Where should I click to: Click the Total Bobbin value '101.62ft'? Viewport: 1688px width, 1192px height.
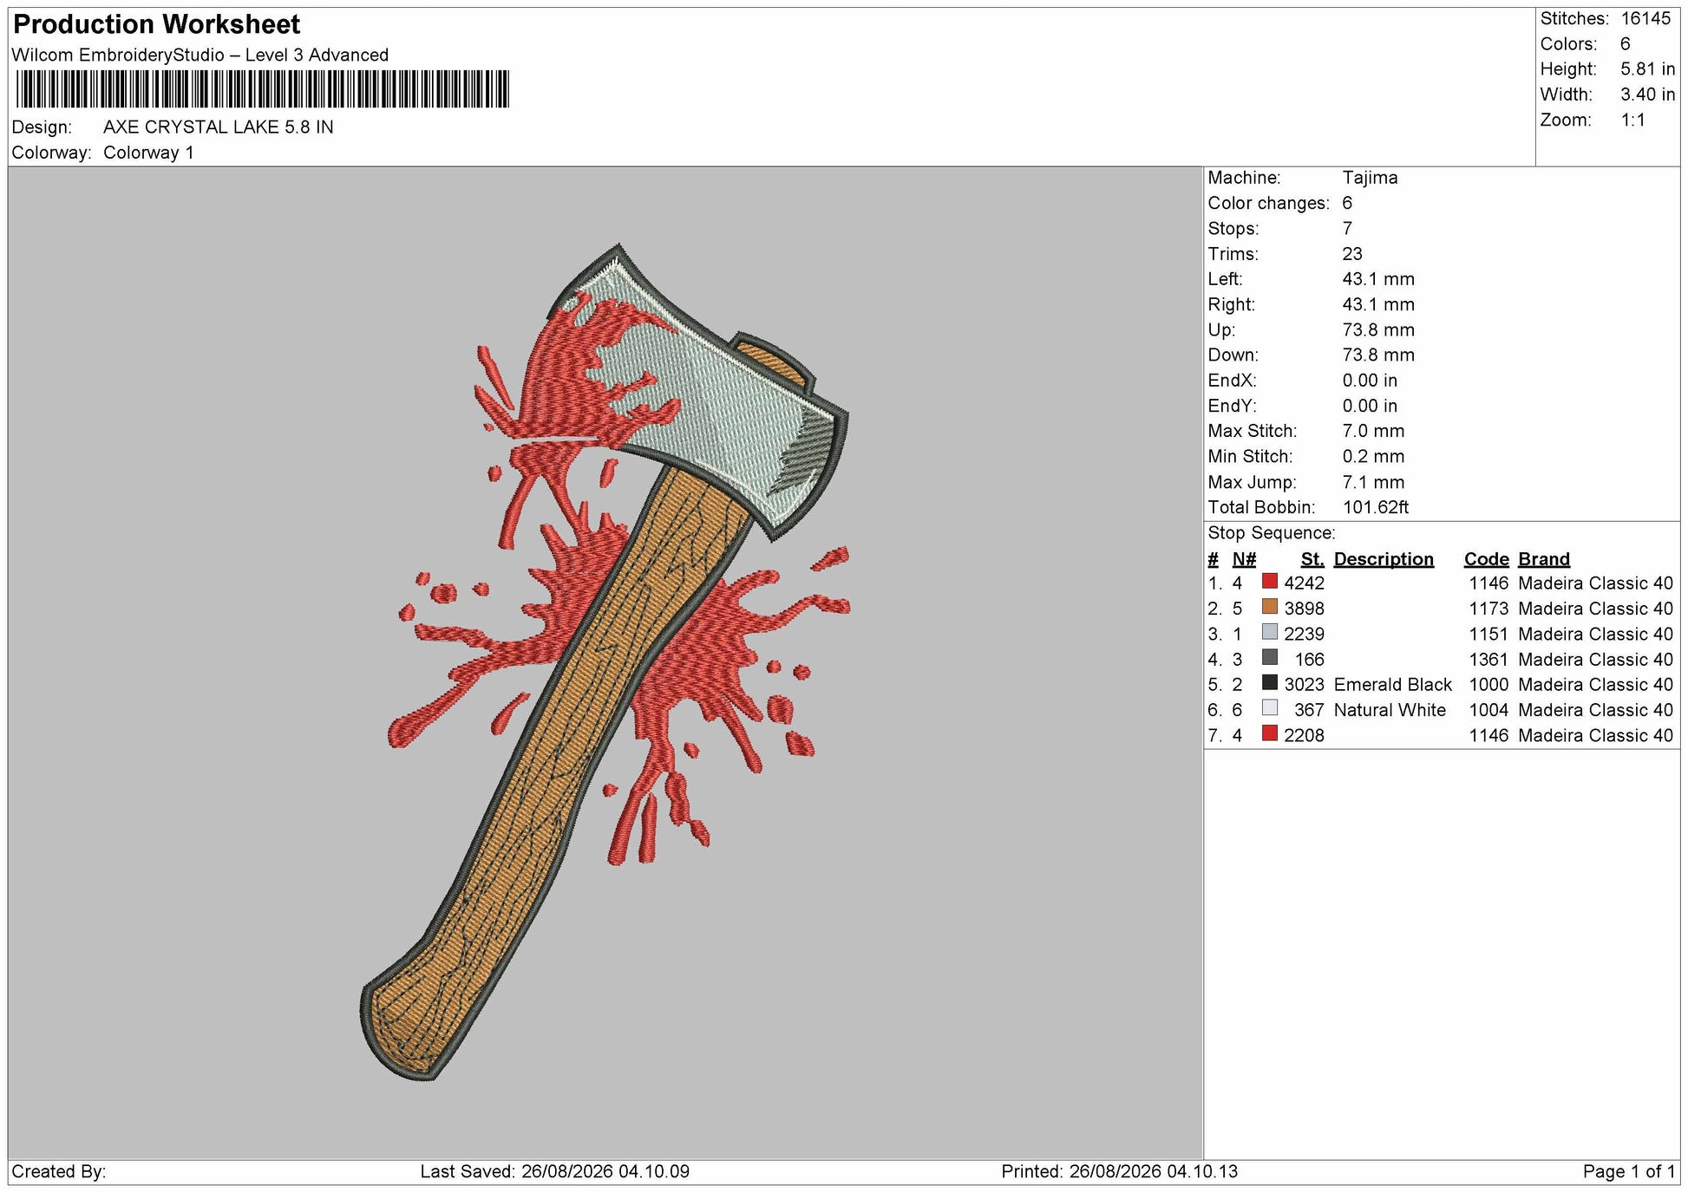pos(1376,508)
